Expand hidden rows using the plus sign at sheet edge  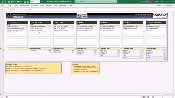click(x=1, y=48)
